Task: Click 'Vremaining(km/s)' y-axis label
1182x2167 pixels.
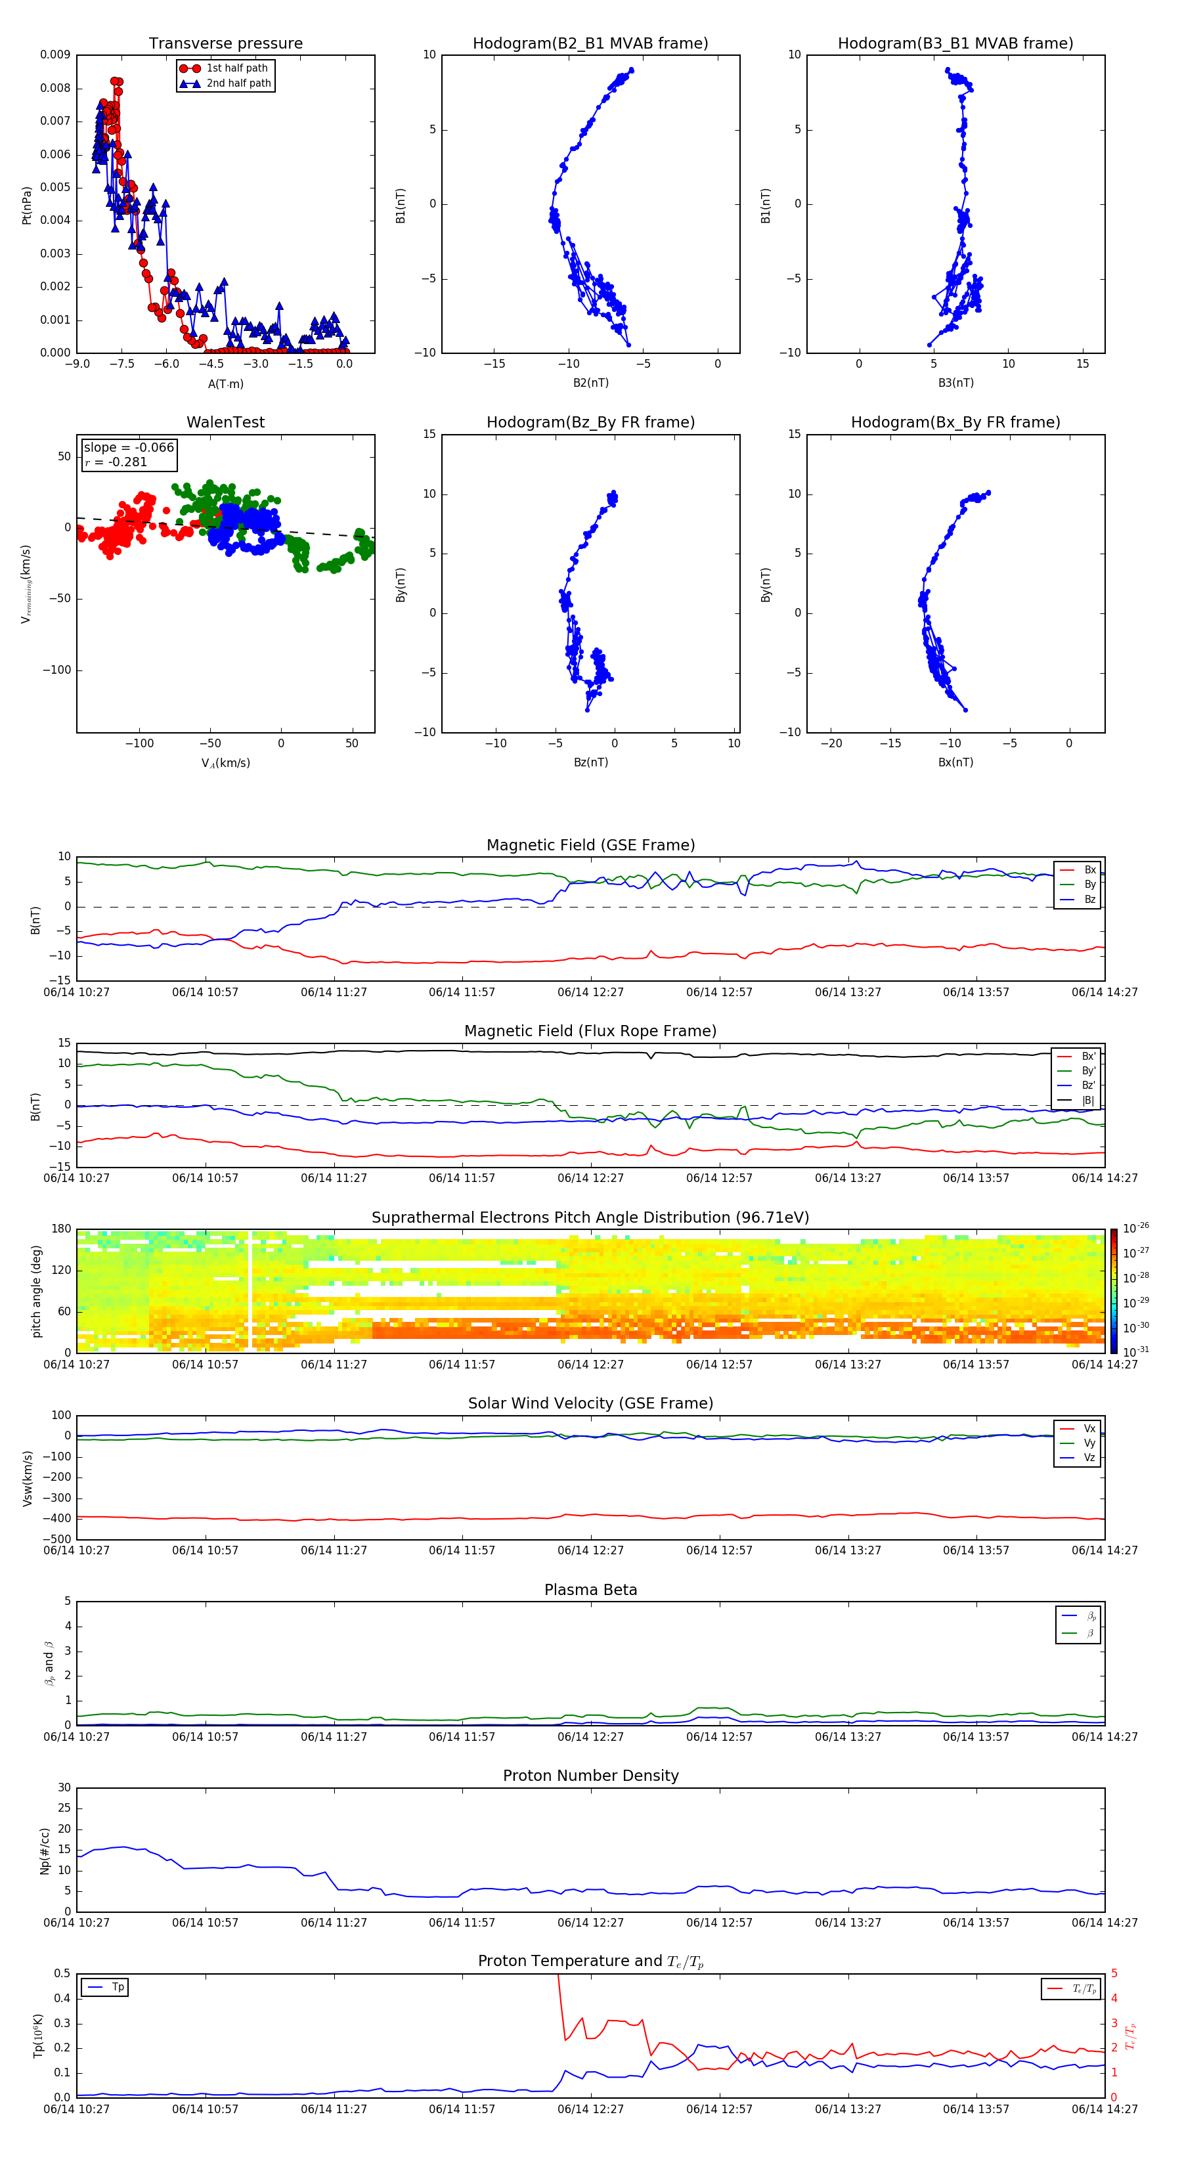Action: coord(27,584)
